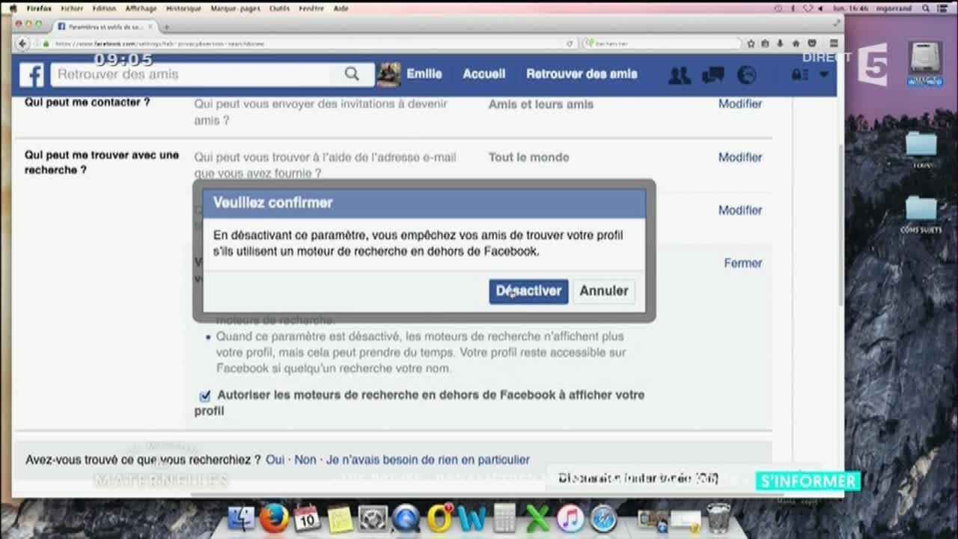Click the Facebook logo icon

click(x=31, y=75)
